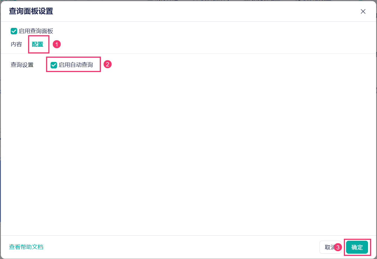377x259 pixels.
Task: Click the pink step badge numbered 1
Action: [57, 44]
